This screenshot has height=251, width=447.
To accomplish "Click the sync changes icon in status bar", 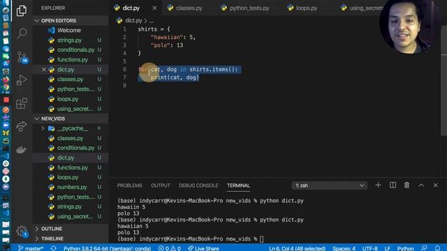I will pyautogui.click(x=53, y=248).
